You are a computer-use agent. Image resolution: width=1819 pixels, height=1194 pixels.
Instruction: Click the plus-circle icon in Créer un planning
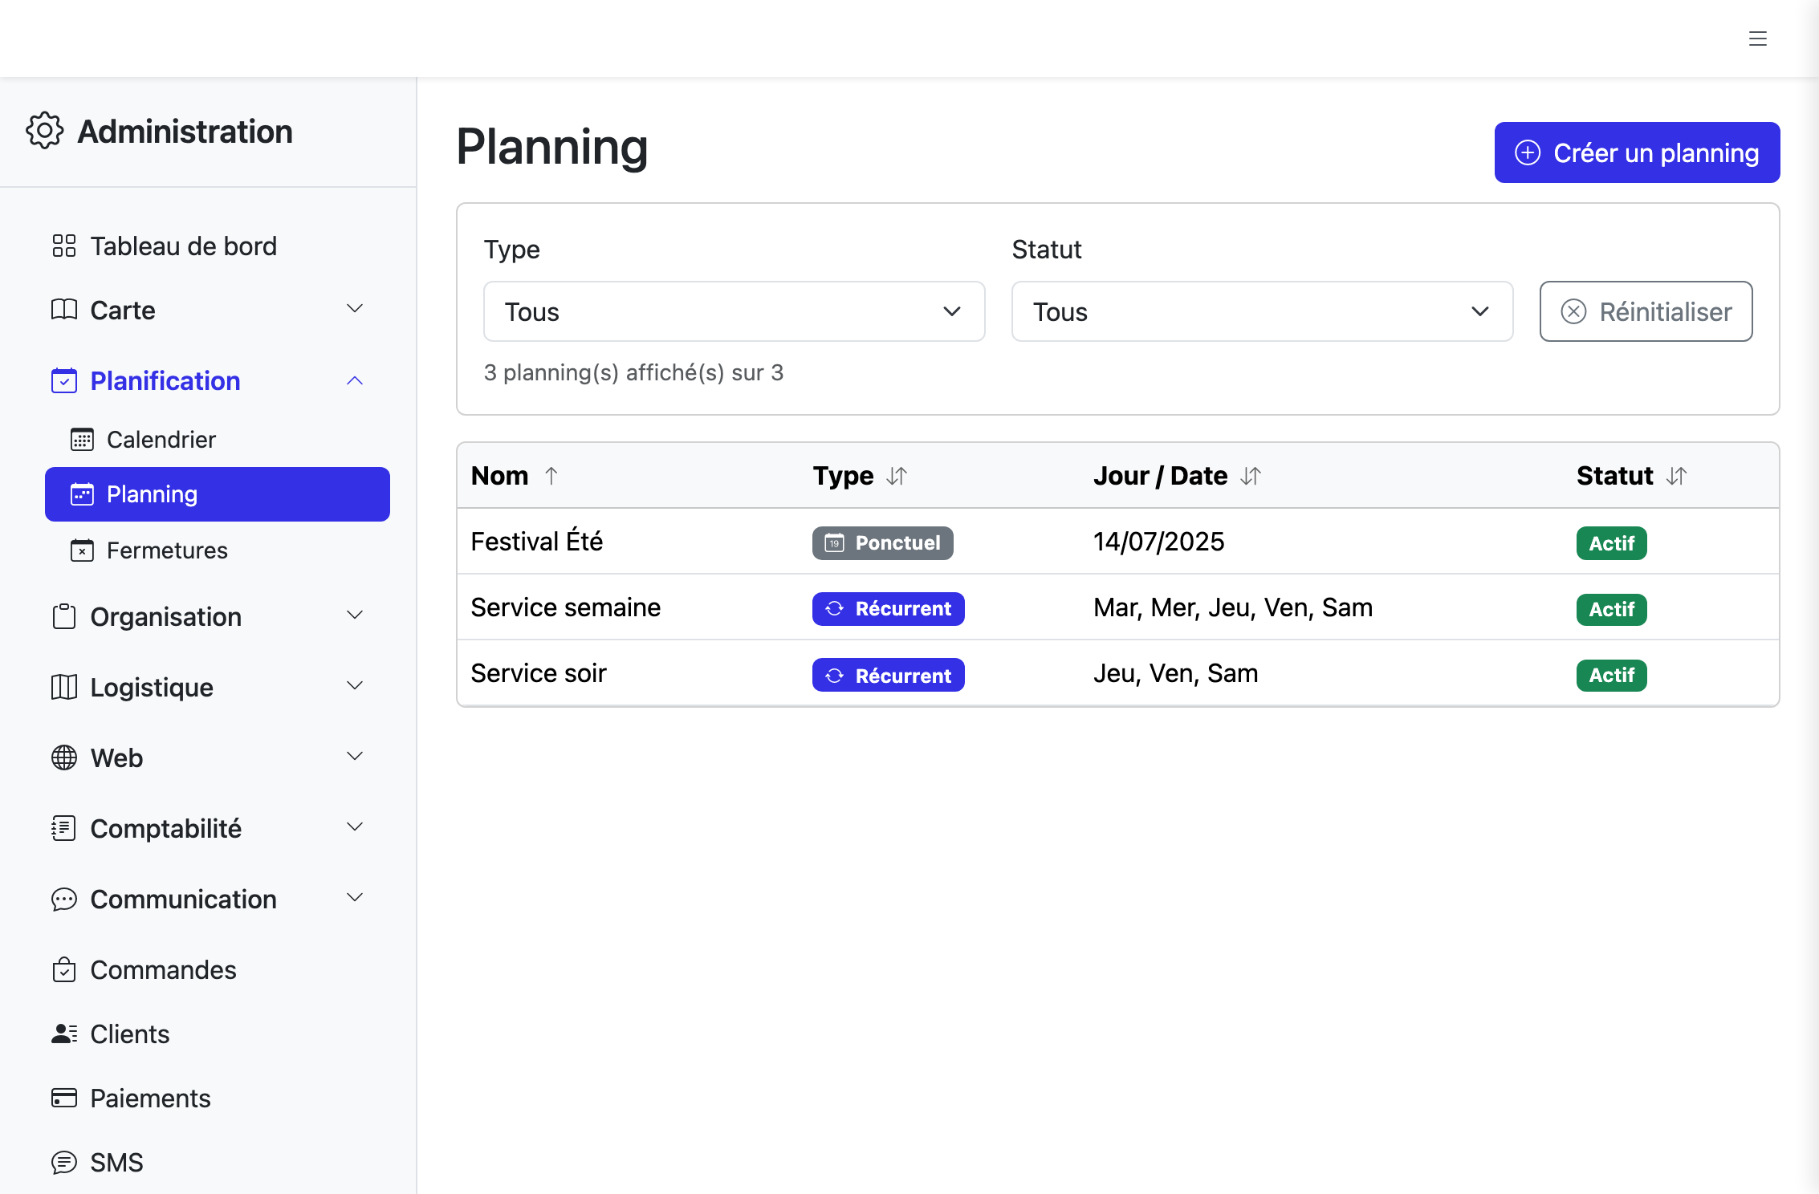pyautogui.click(x=1528, y=152)
